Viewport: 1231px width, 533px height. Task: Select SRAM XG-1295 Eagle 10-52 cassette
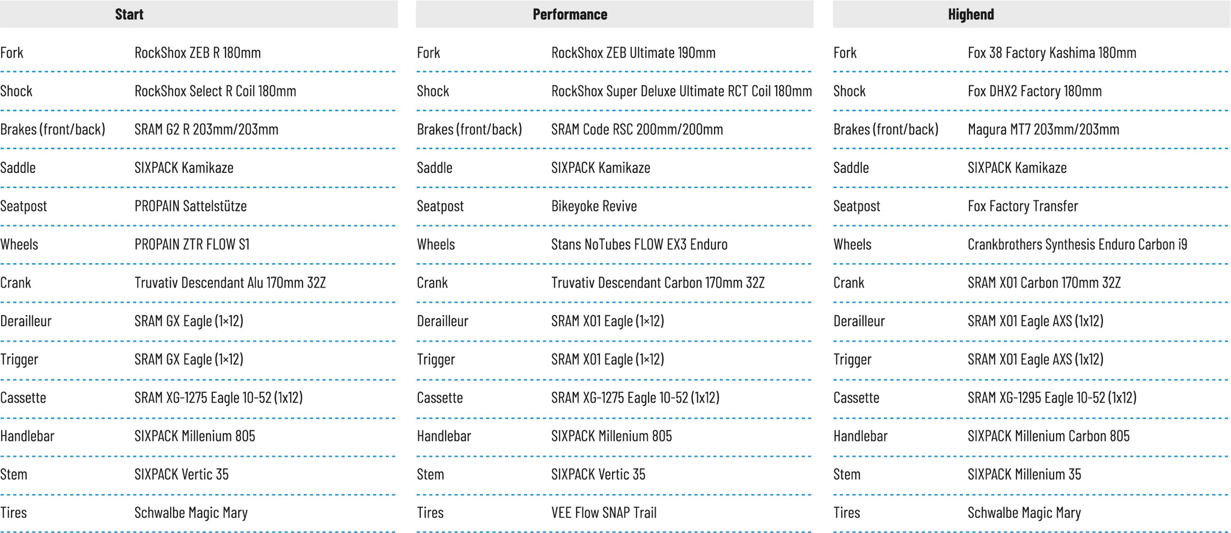click(1051, 398)
